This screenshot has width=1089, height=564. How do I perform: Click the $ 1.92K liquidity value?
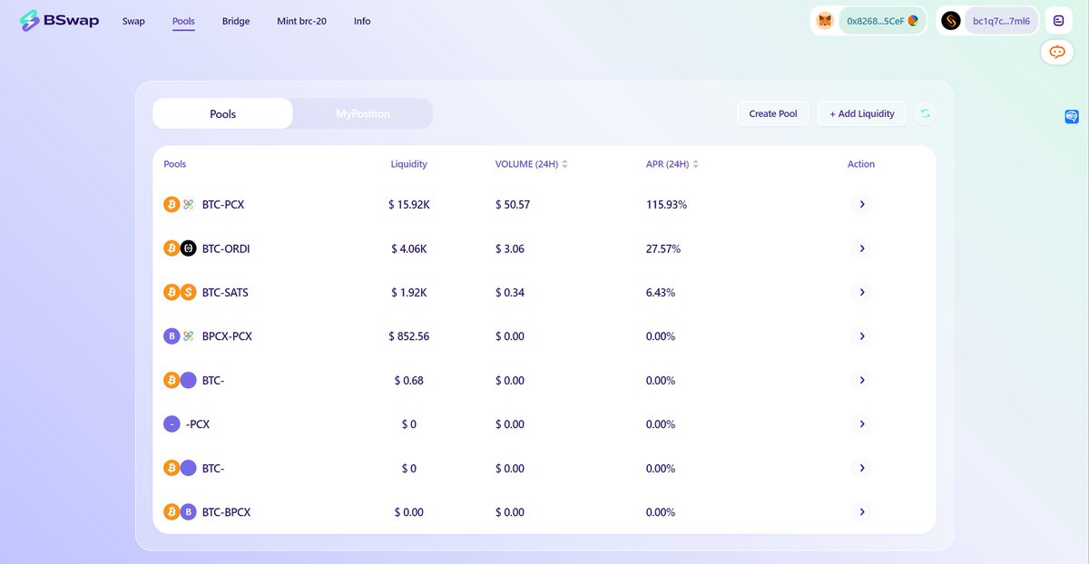[409, 293]
